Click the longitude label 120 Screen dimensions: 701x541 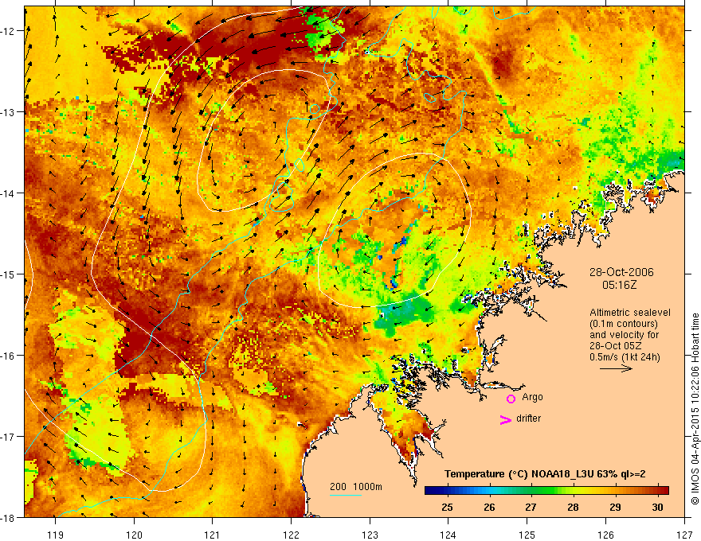click(134, 535)
